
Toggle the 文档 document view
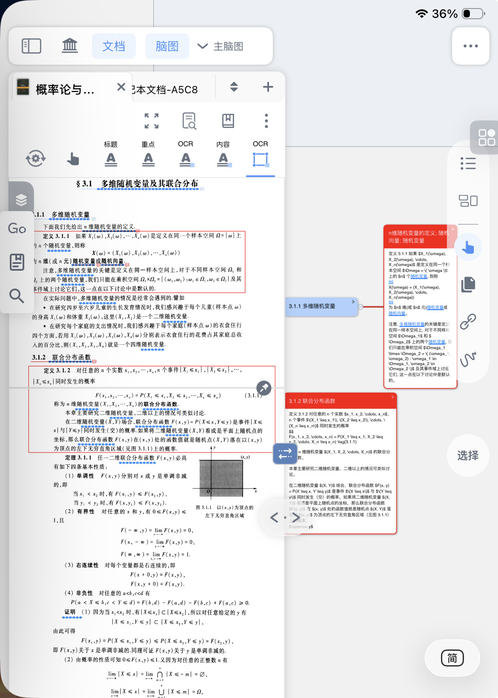pyautogui.click(x=114, y=46)
